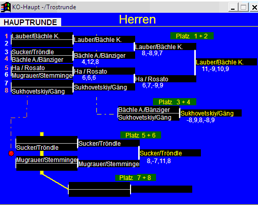Click the Herren title

(x=137, y=19)
